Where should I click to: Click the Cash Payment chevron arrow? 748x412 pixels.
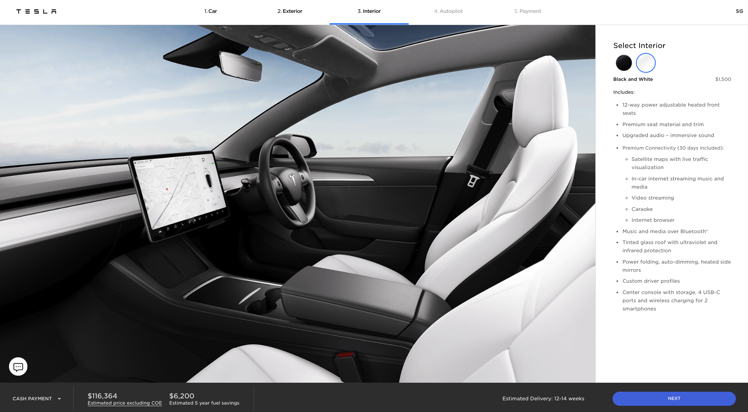(59, 399)
